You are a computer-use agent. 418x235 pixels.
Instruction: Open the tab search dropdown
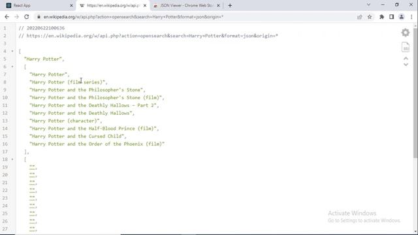[368, 5]
